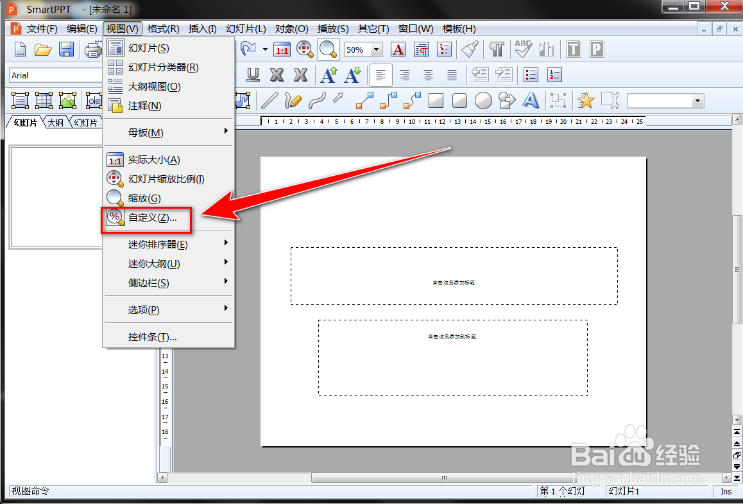Click the red A character format icon
Viewport: 743px width, 504px height.
pos(398,49)
